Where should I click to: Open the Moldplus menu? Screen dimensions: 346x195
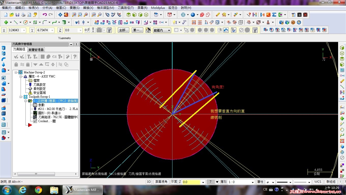[158, 8]
